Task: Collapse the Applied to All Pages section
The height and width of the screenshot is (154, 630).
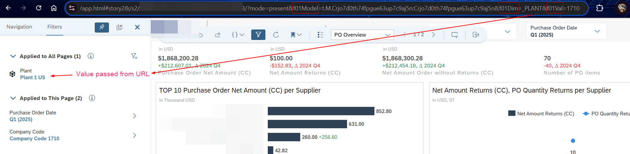Action: coord(13,56)
